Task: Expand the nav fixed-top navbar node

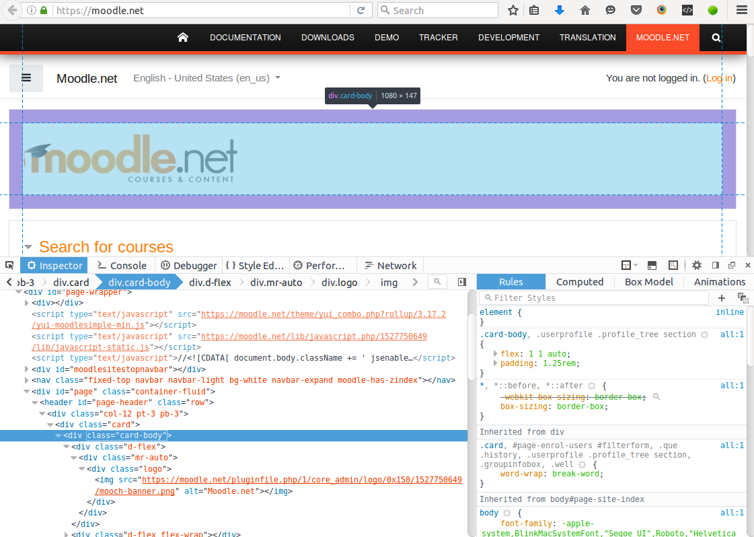Action: (x=27, y=380)
